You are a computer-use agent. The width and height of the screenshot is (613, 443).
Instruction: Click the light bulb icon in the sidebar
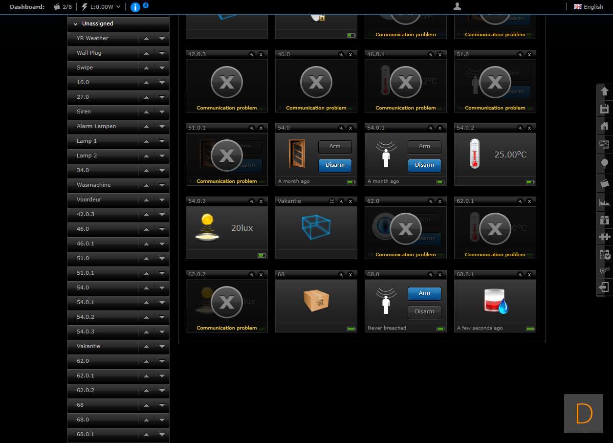click(604, 163)
